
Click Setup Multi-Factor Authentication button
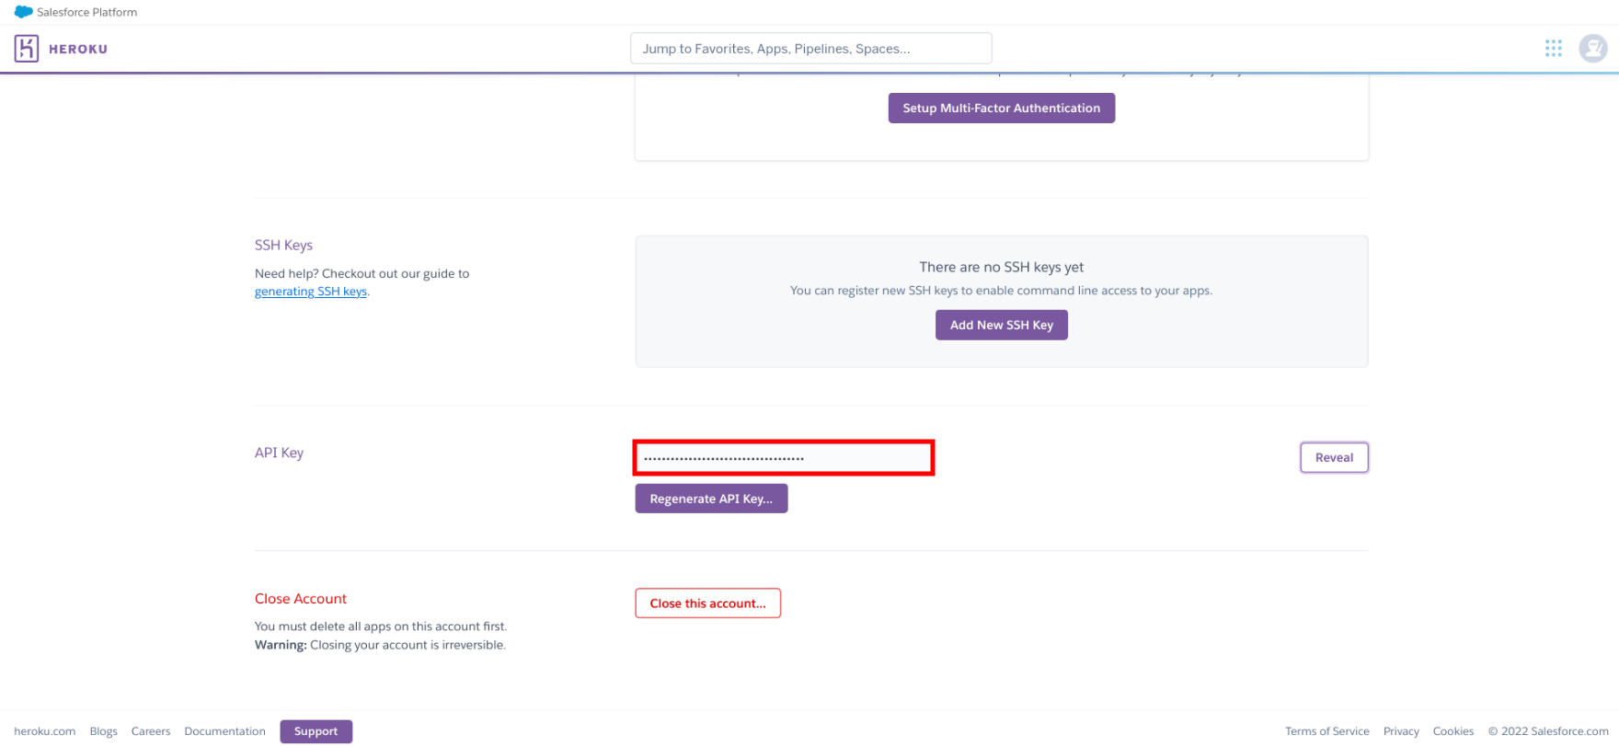(1001, 108)
